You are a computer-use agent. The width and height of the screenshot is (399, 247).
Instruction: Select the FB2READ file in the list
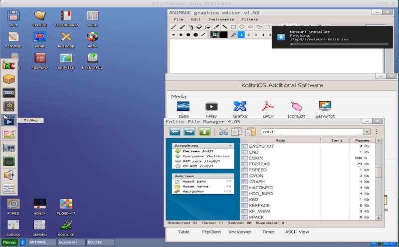(259, 164)
